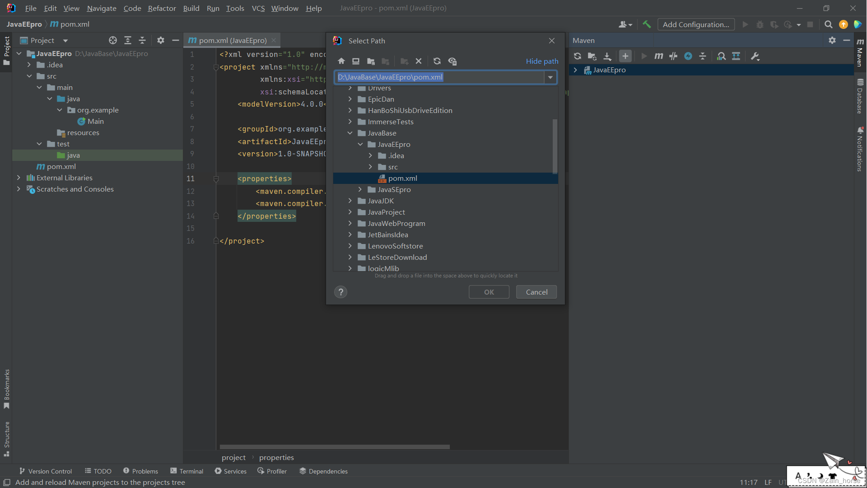Expand JavaSEpro folder in path tree

coord(360,189)
